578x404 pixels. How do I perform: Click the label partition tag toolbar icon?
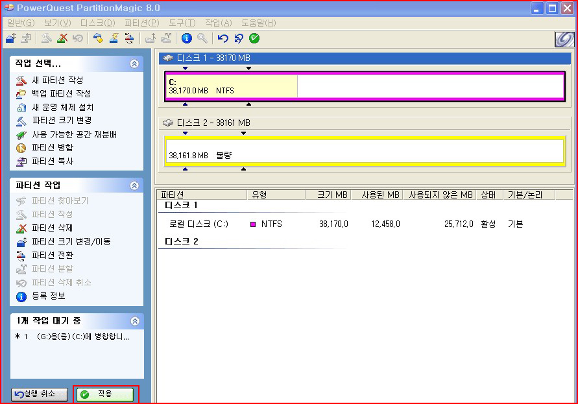[98, 38]
